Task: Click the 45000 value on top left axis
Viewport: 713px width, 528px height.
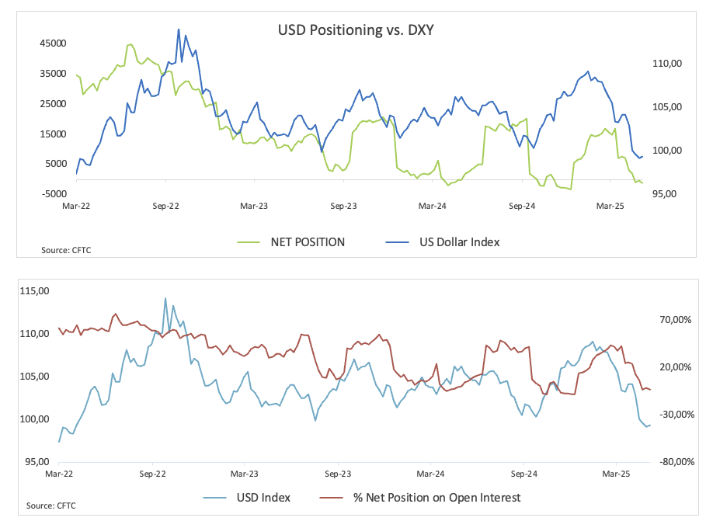Action: pyautogui.click(x=53, y=43)
